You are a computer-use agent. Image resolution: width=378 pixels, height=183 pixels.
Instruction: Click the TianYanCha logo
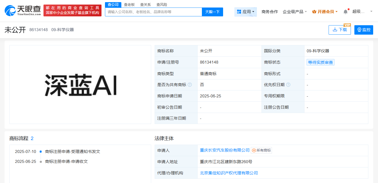pos(23,11)
